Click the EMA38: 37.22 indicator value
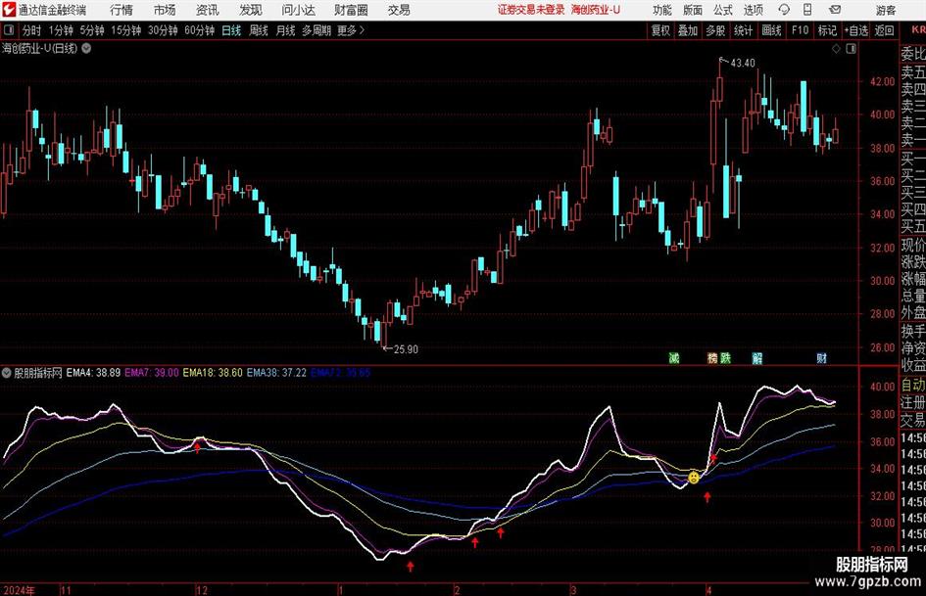Screen dimensions: 926x596 (x=276, y=372)
